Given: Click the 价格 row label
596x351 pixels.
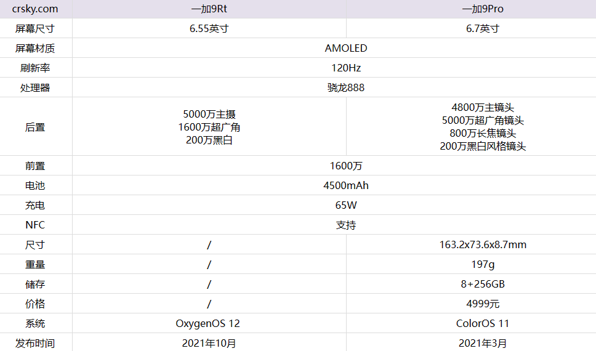Looking at the screenshot, I should coord(35,304).
